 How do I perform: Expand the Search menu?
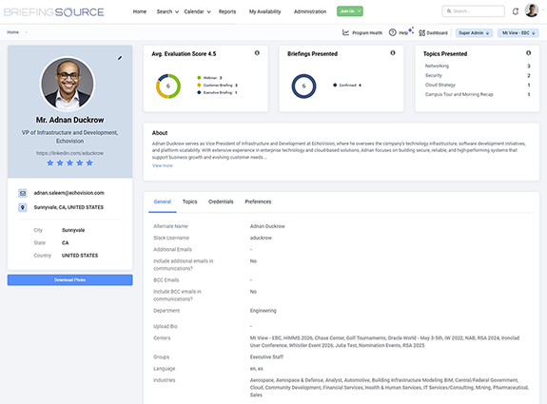167,11
